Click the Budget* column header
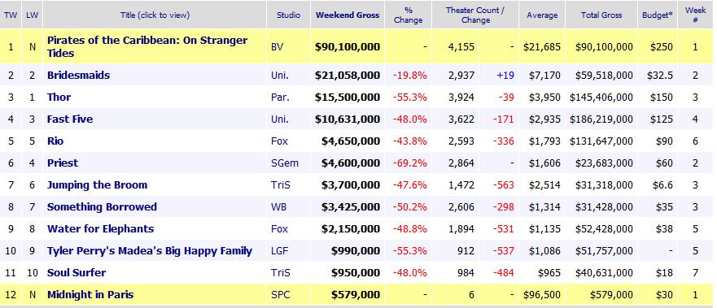This screenshot has height=308, width=717. (658, 15)
